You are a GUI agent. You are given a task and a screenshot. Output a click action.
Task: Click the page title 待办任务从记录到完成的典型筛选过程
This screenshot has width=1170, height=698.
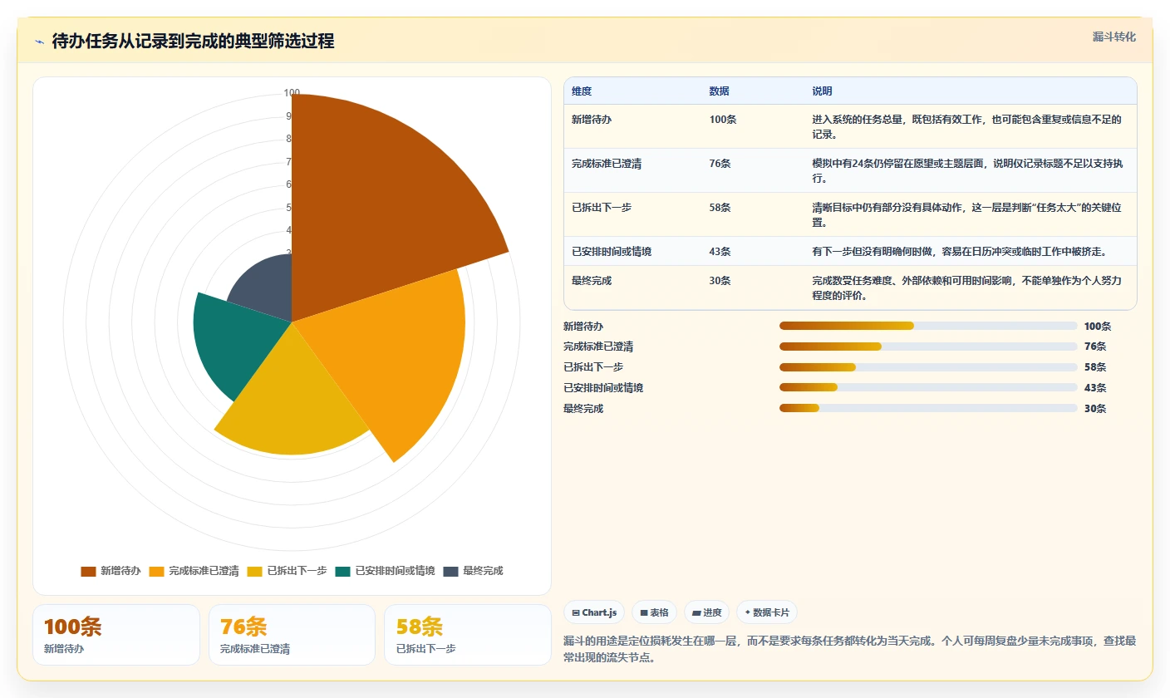[193, 42]
